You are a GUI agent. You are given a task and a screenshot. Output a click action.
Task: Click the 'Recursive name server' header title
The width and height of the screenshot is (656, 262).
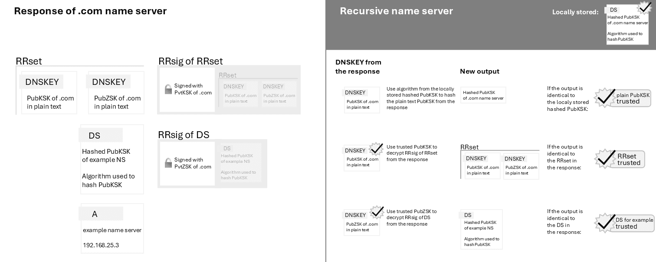point(396,11)
